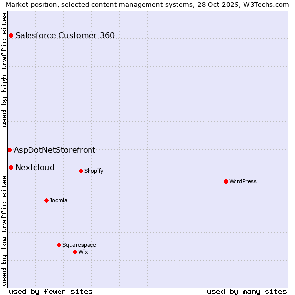Select the Joomla text label
The image size is (295, 295).
pos(59,200)
